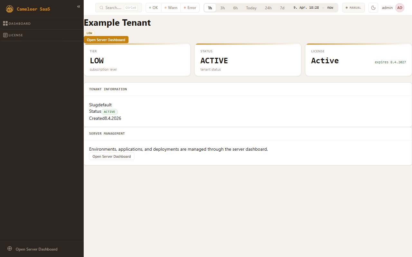The height and width of the screenshot is (257, 412).
Task: Toggle dark mode with the moon icon
Action: pyautogui.click(x=373, y=8)
